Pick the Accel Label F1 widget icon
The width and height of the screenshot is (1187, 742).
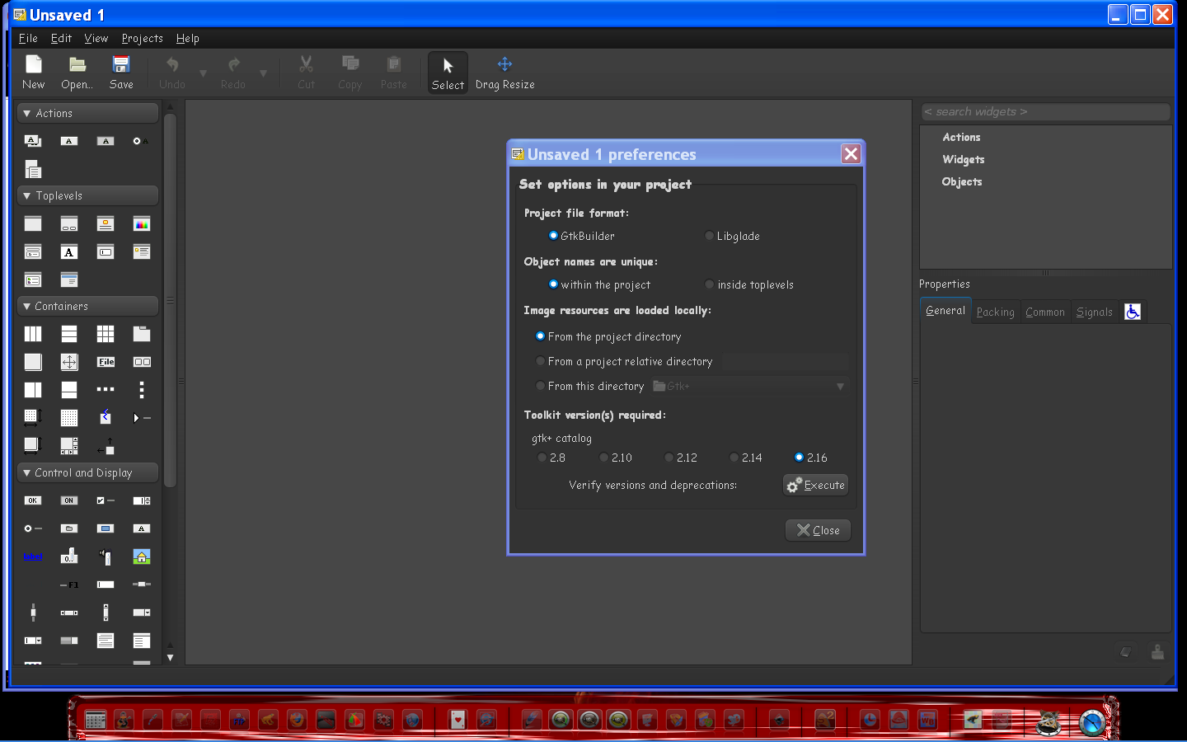69,585
